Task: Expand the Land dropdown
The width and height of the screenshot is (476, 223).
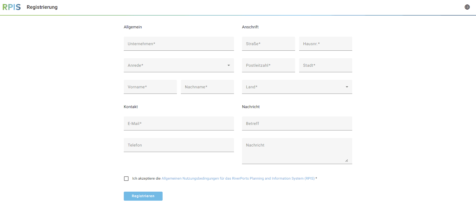Action: [x=297, y=87]
